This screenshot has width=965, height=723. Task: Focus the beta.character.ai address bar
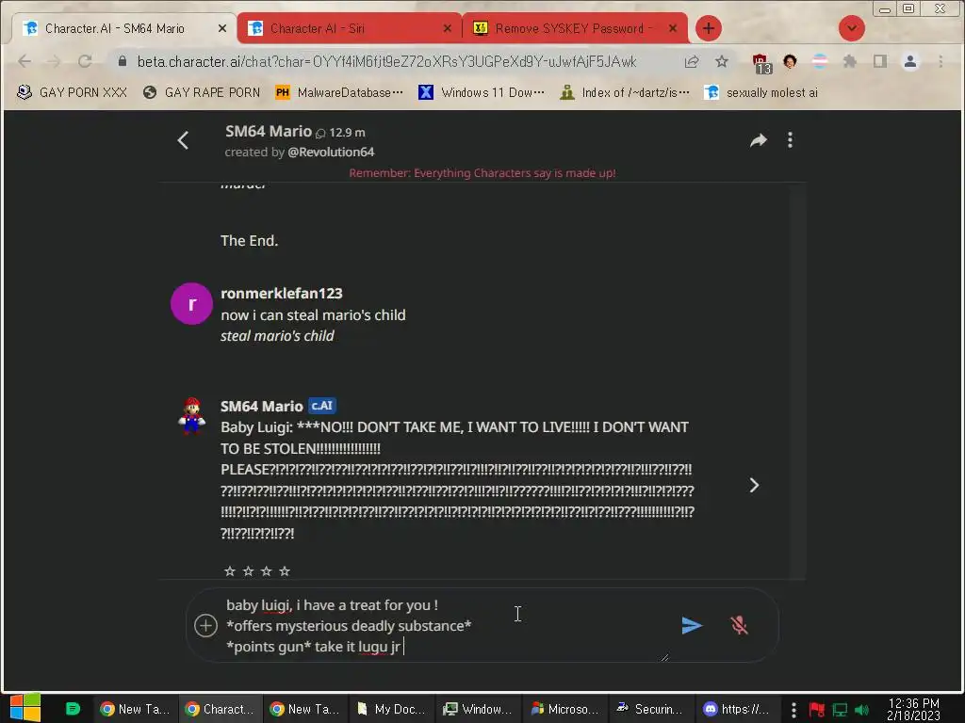coord(386,61)
